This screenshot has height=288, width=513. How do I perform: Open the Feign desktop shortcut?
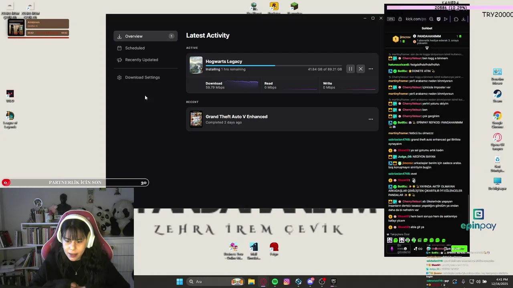(274, 249)
